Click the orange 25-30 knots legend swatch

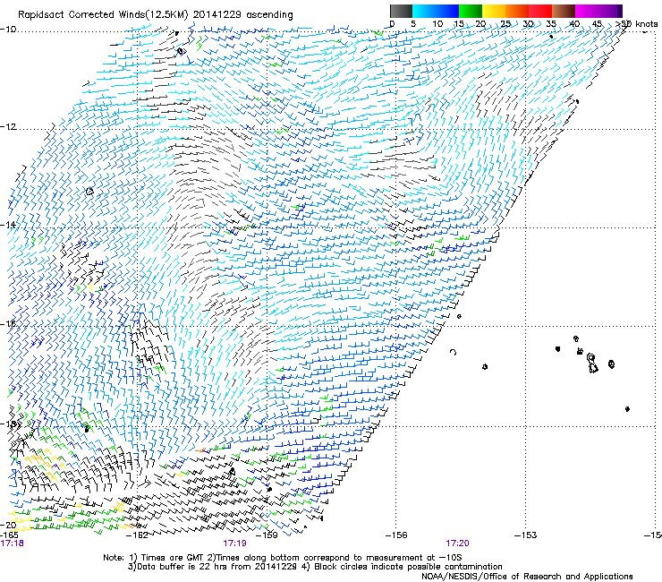click(517, 11)
